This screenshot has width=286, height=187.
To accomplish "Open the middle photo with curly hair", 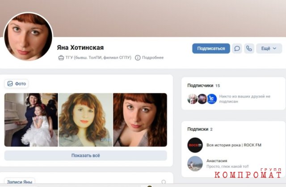I will [85, 120].
